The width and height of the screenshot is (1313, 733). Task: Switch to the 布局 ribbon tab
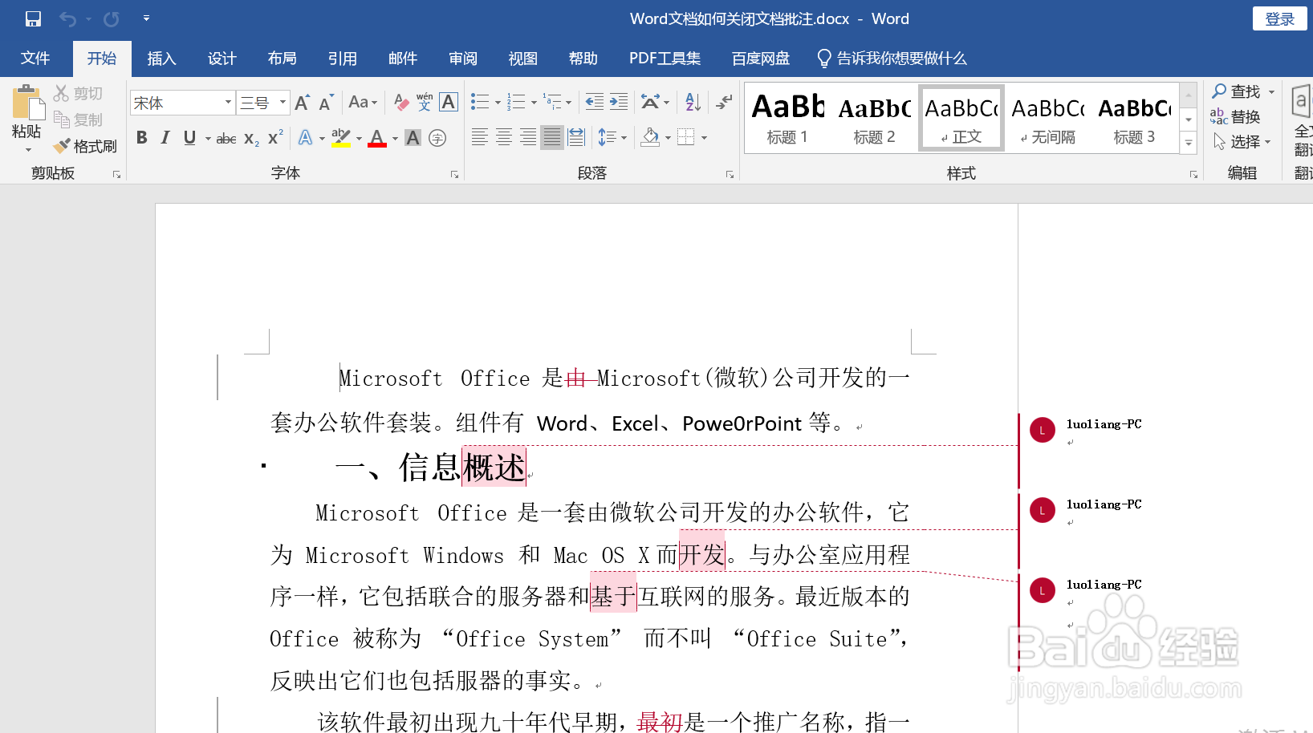(282, 59)
